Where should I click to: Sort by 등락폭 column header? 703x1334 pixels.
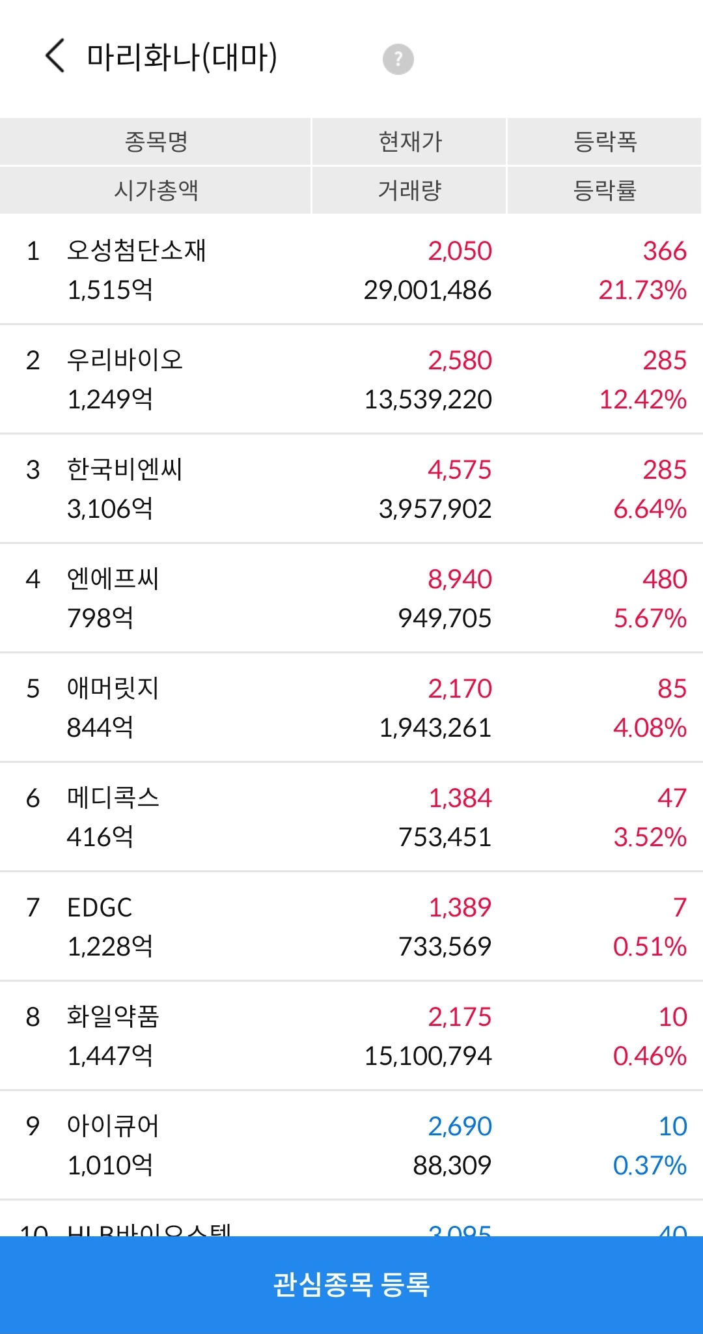[x=605, y=141]
